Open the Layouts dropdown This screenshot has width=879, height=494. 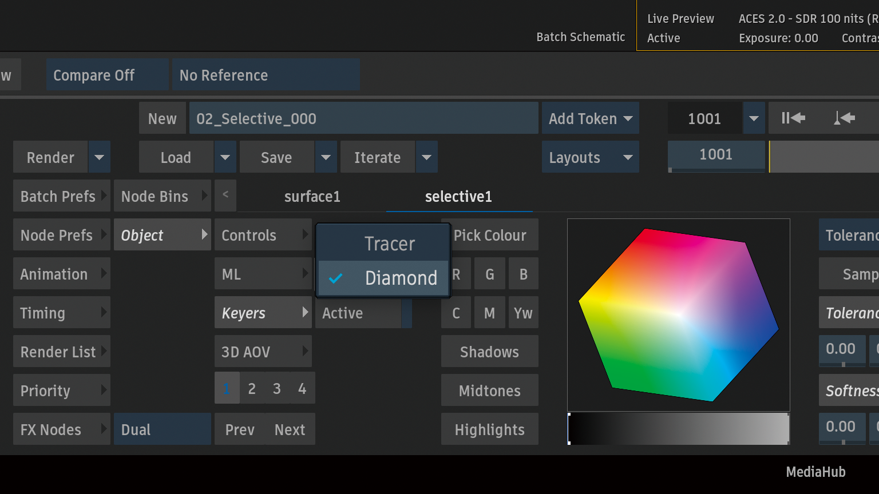coord(591,157)
